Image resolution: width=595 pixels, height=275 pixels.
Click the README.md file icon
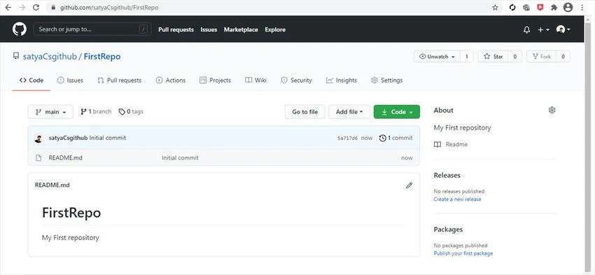38,158
